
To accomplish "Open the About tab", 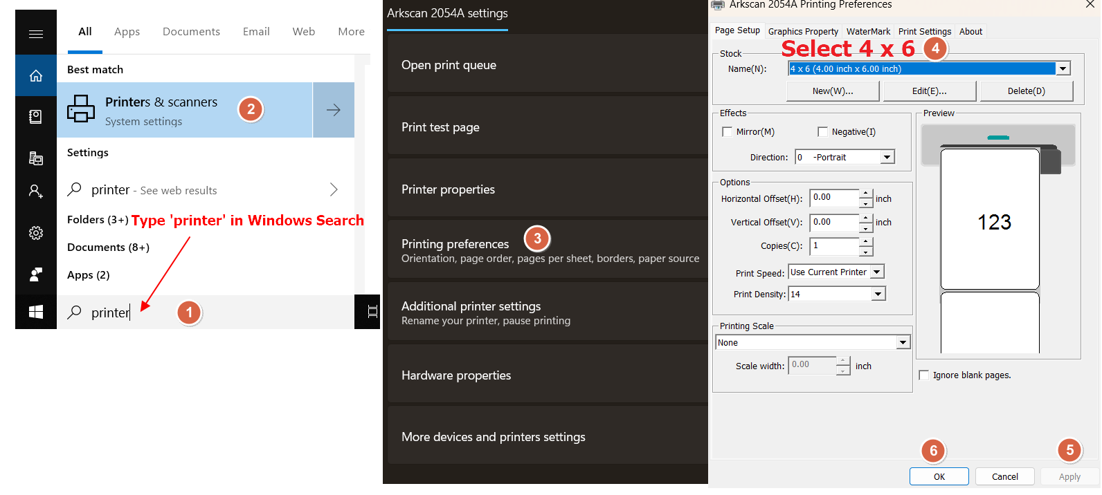I will (x=970, y=31).
